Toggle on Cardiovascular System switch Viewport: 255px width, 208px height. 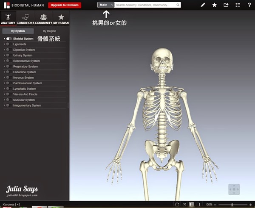9,83
